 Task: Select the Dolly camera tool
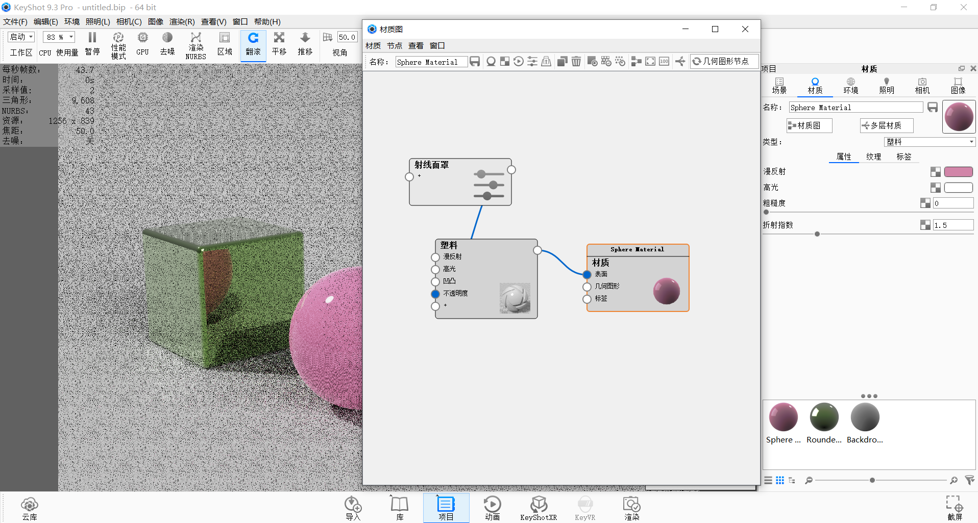(305, 44)
